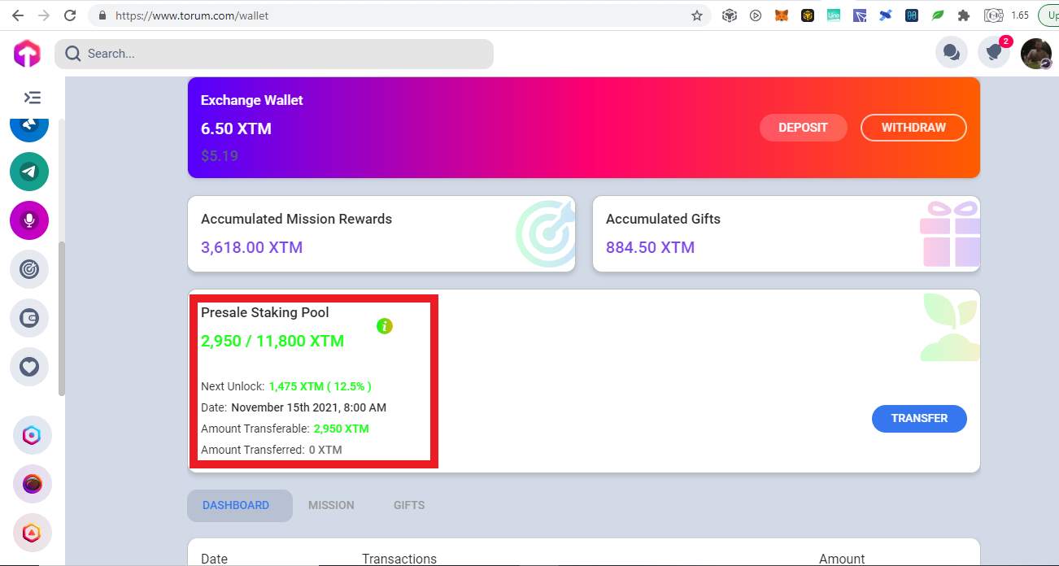
Task: Open the user profile avatar
Action: coord(1036,54)
